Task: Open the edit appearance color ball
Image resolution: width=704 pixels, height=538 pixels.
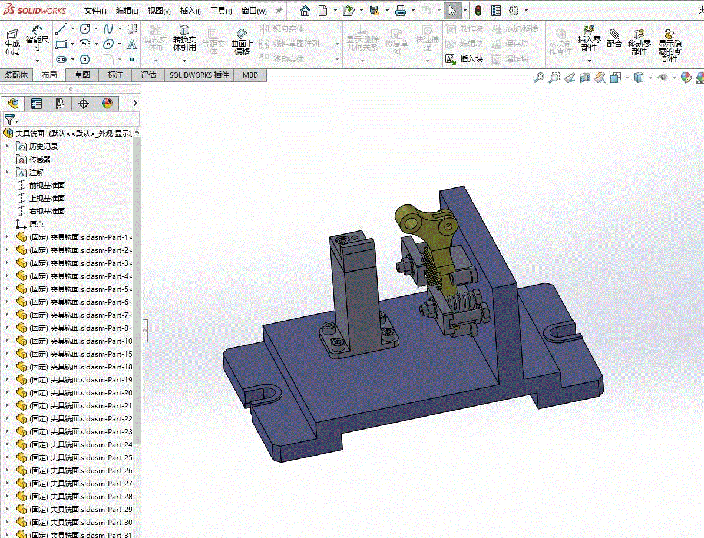Action: pyautogui.click(x=686, y=78)
